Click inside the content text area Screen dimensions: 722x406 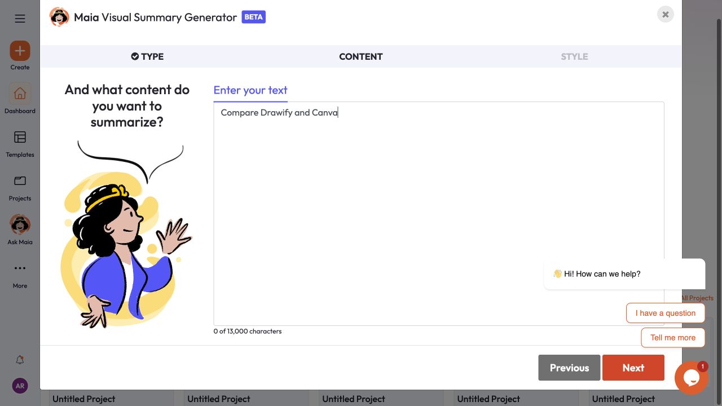point(439,214)
